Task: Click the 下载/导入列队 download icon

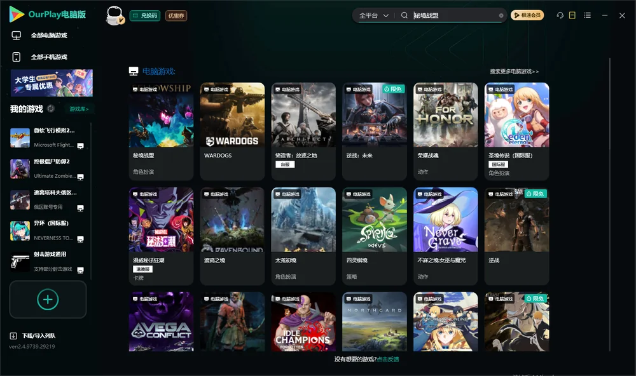Action: [x=13, y=335]
